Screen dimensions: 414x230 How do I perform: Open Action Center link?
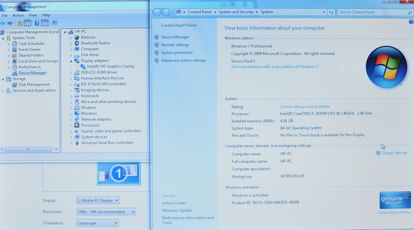click(x=174, y=203)
